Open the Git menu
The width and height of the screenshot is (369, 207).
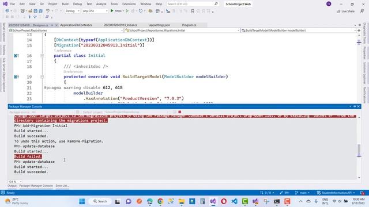[x=42, y=4]
